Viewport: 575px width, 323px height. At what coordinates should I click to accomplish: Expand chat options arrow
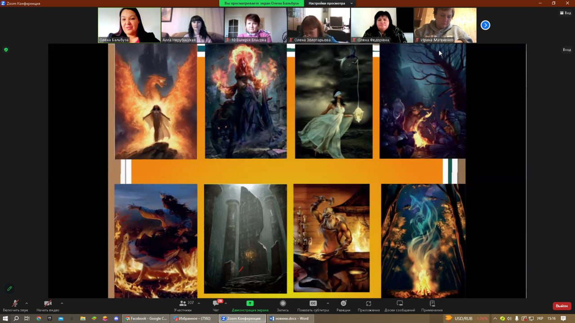point(226,303)
